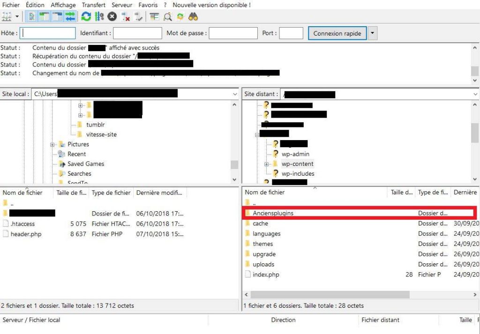
Task: Open the Favoris menu
Action: coord(148,5)
